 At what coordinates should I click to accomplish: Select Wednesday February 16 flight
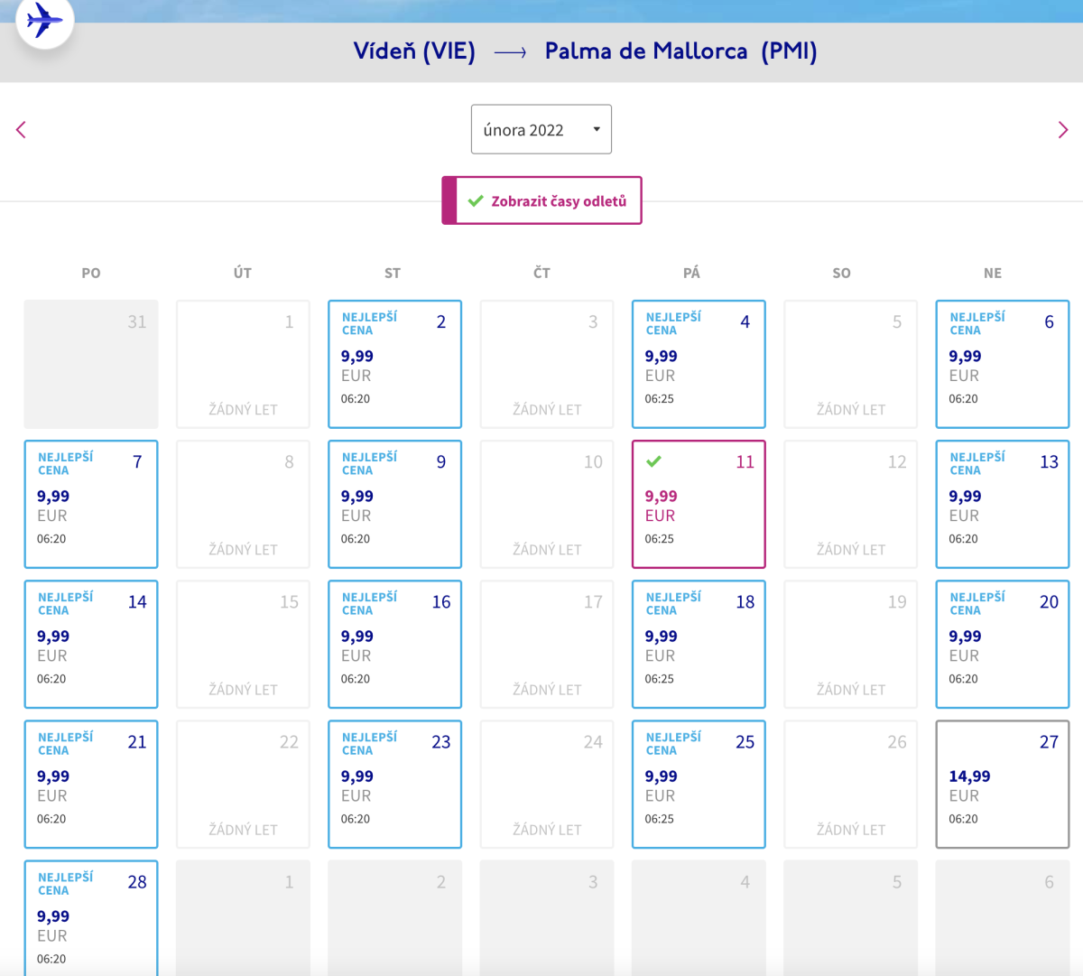(x=394, y=645)
